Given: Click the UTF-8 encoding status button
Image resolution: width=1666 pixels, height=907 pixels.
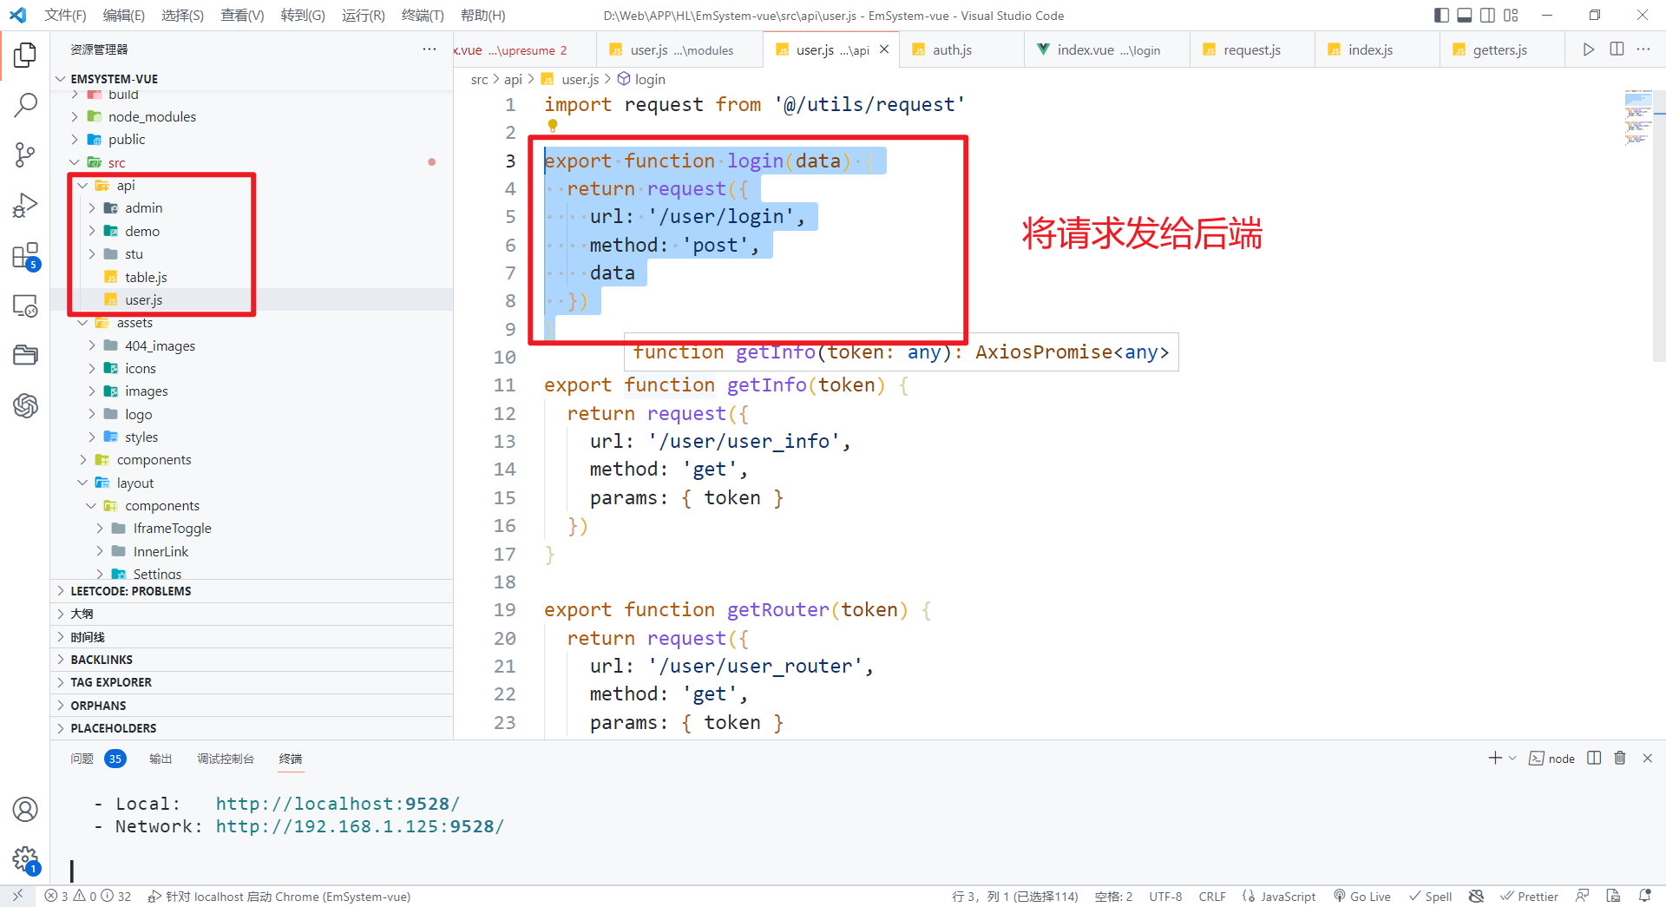Looking at the screenshot, I should point(1165,897).
